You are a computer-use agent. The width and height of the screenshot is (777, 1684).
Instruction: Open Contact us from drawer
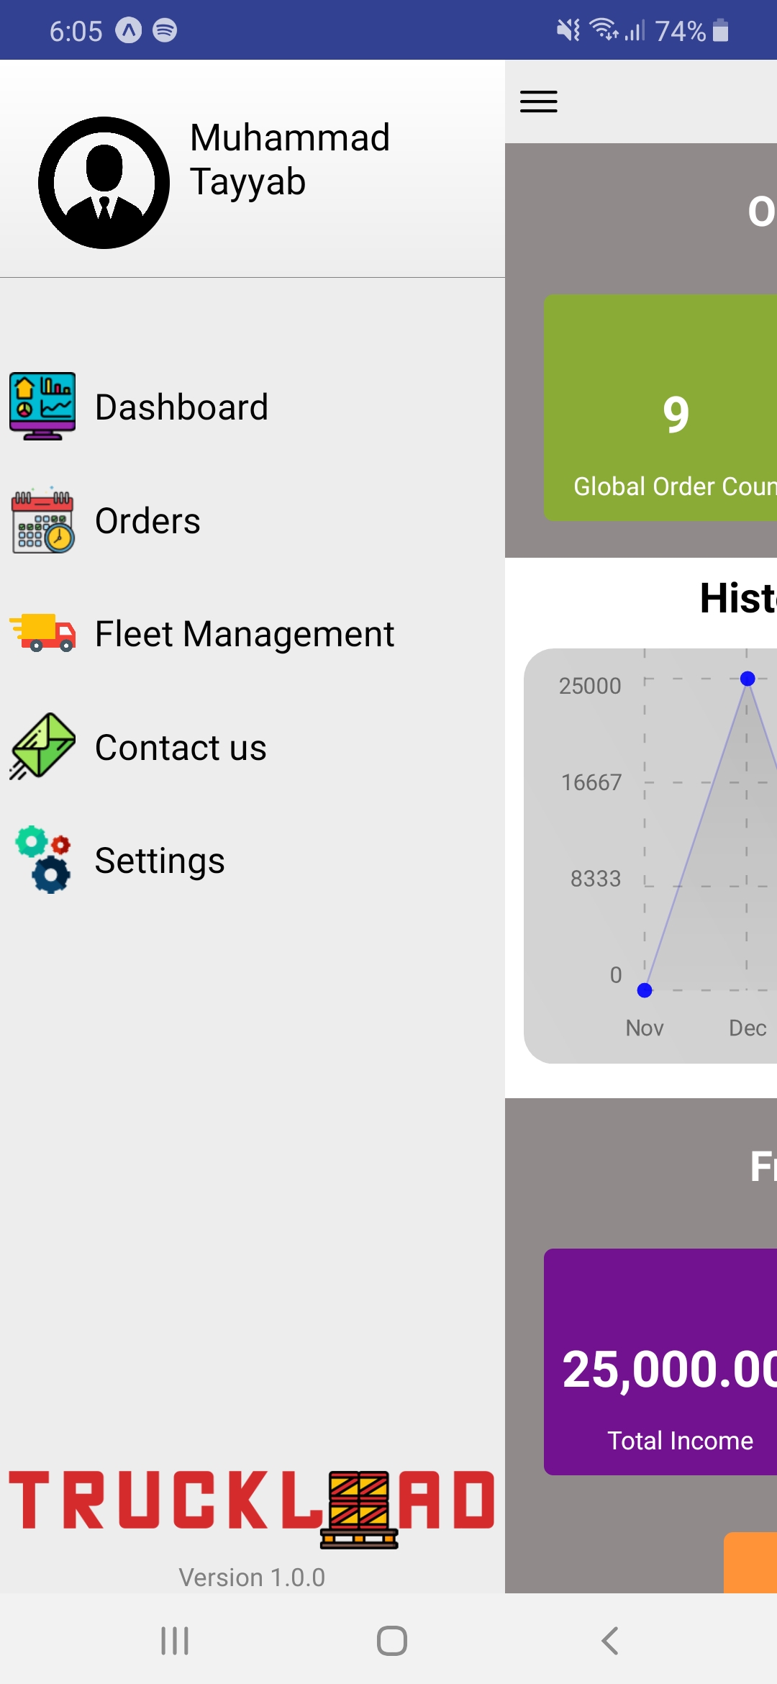181,748
